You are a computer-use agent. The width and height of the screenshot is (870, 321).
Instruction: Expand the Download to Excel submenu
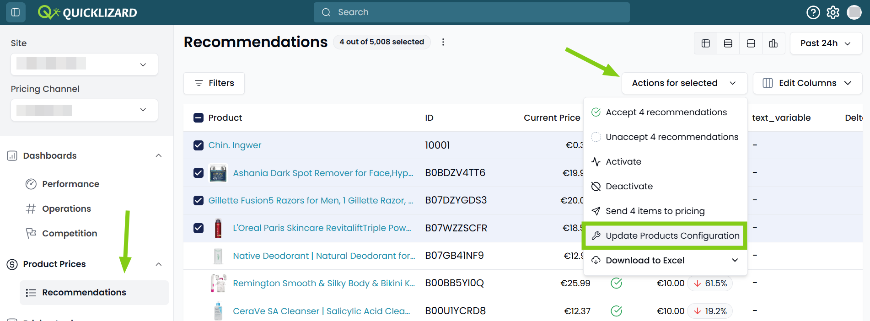pyautogui.click(x=735, y=260)
